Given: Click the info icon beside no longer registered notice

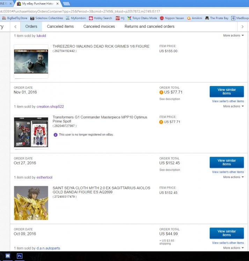Looking at the screenshot, I should 56,135.
